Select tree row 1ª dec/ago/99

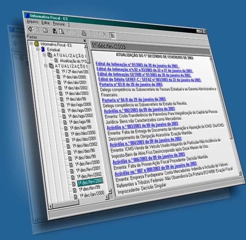(x=80, y=128)
